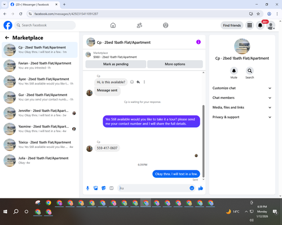Expand Privacy & support section
The width and height of the screenshot is (282, 225).
click(x=242, y=117)
